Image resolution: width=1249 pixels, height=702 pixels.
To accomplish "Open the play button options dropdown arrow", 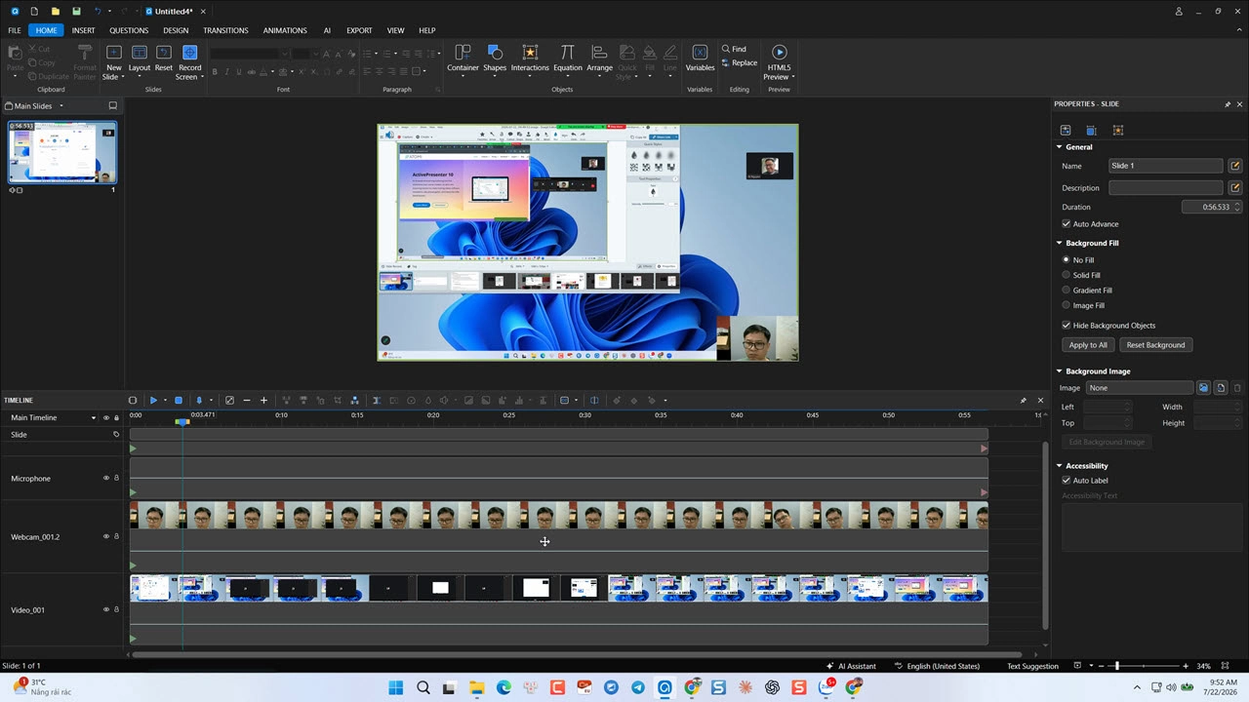I will pos(165,400).
